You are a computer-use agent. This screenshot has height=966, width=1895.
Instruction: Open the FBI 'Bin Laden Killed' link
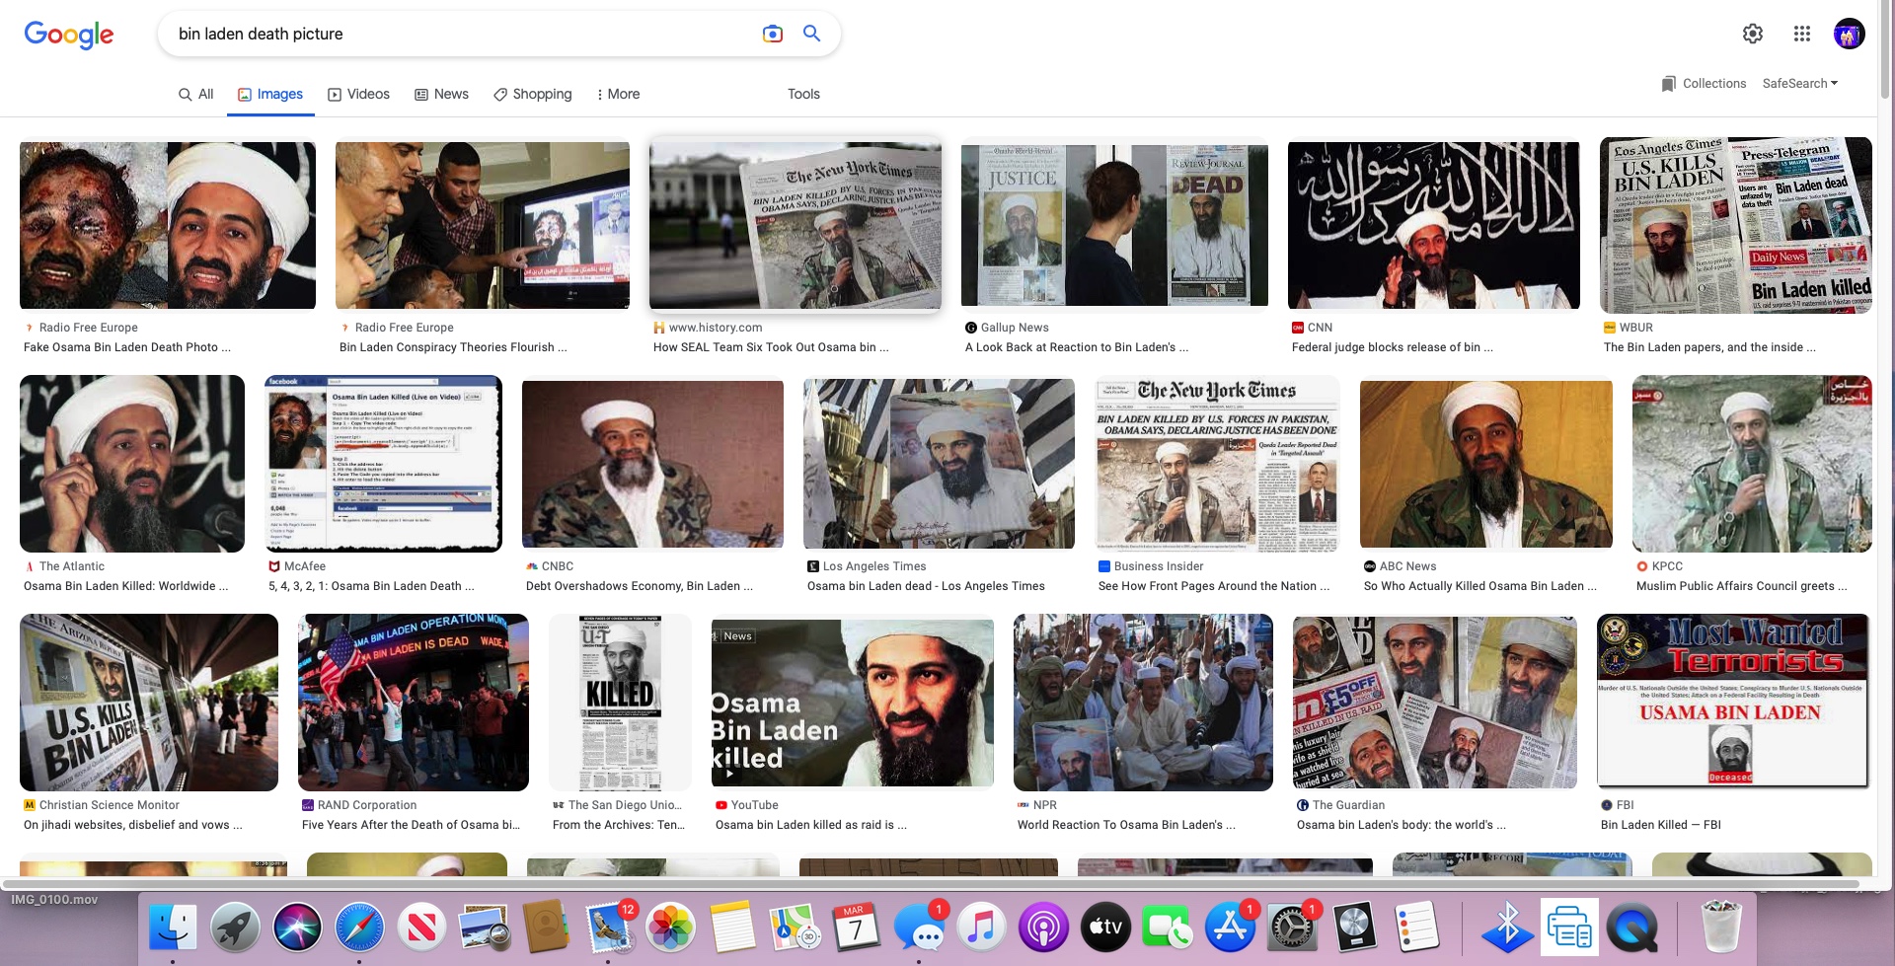[x=1660, y=825]
